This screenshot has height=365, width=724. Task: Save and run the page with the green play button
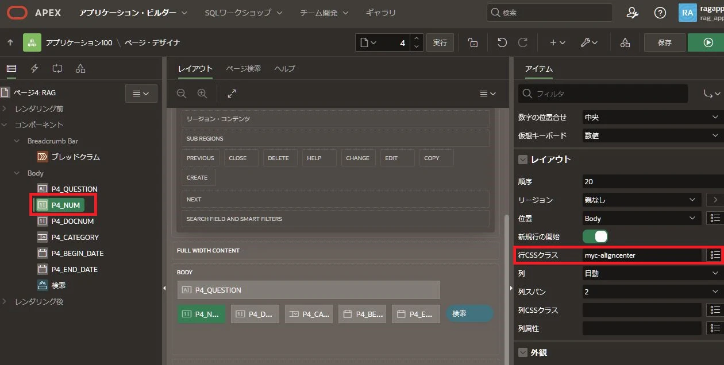(708, 42)
